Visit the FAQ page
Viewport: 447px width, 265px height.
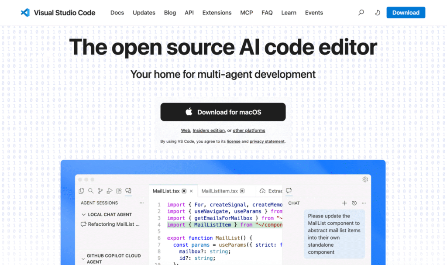click(x=267, y=13)
